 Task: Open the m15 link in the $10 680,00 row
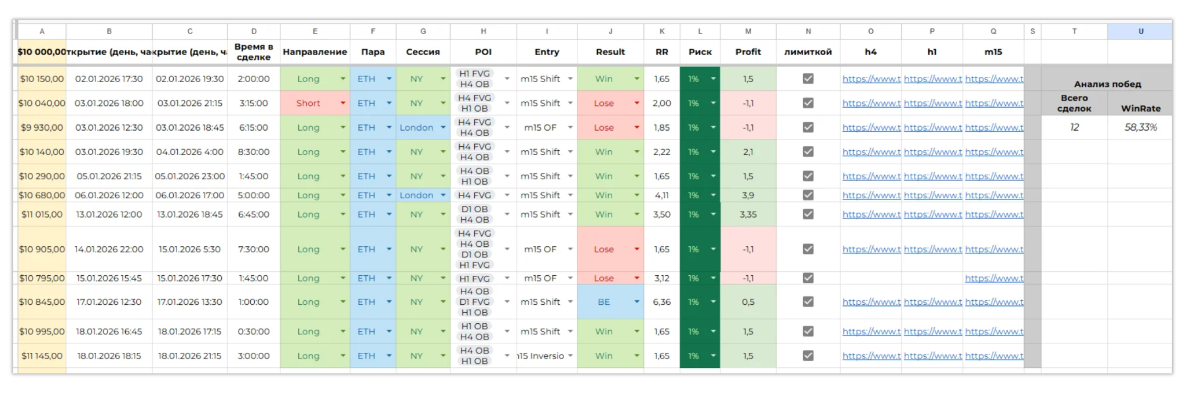click(x=994, y=195)
